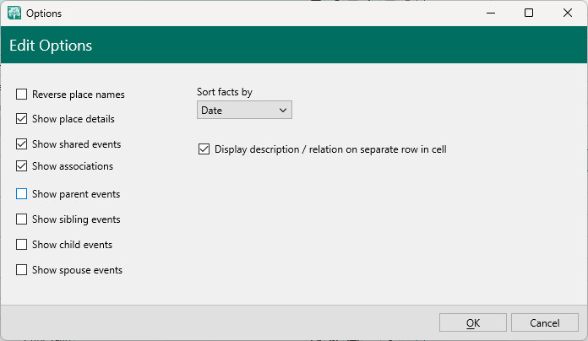Minimize the Options dialog window
The width and height of the screenshot is (588, 341).
pyautogui.click(x=489, y=14)
